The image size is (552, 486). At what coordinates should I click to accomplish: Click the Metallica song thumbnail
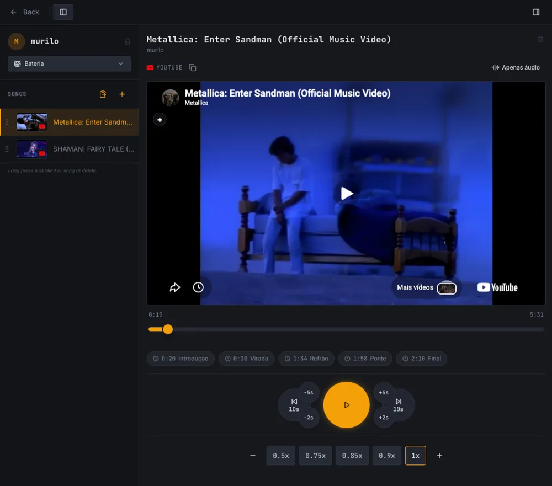[x=31, y=122]
